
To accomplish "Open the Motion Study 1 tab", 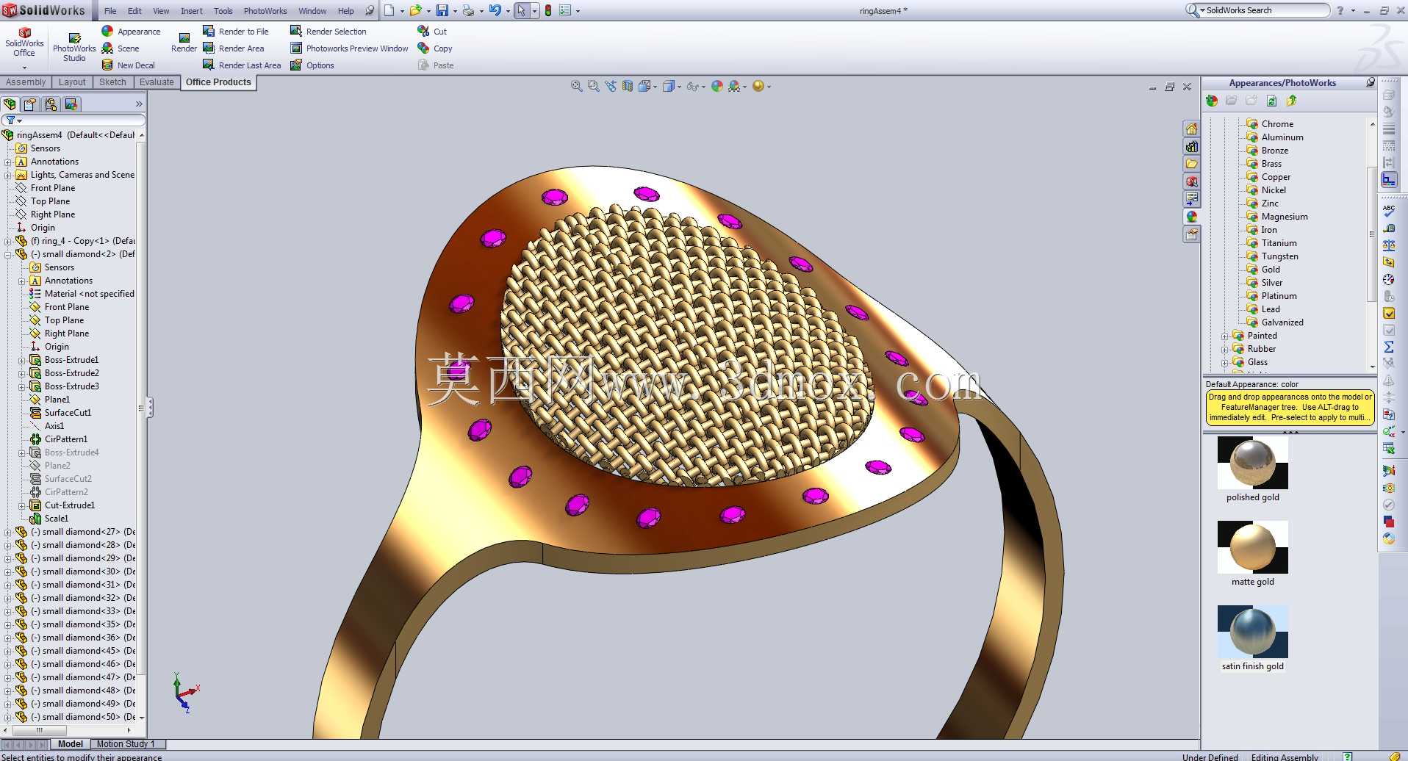I will point(125,744).
